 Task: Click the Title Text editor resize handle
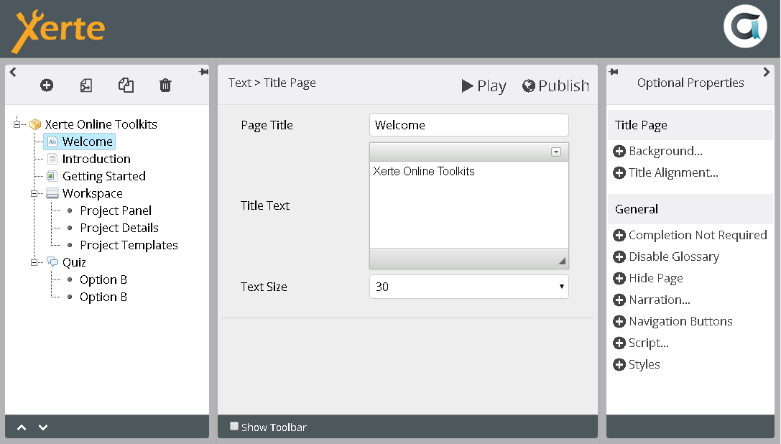coord(562,261)
